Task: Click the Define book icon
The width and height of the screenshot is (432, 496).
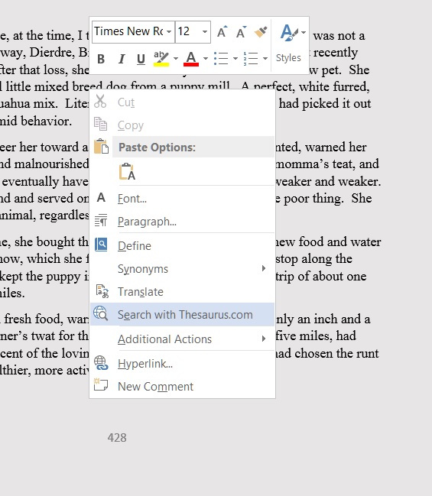Action: [x=101, y=245]
